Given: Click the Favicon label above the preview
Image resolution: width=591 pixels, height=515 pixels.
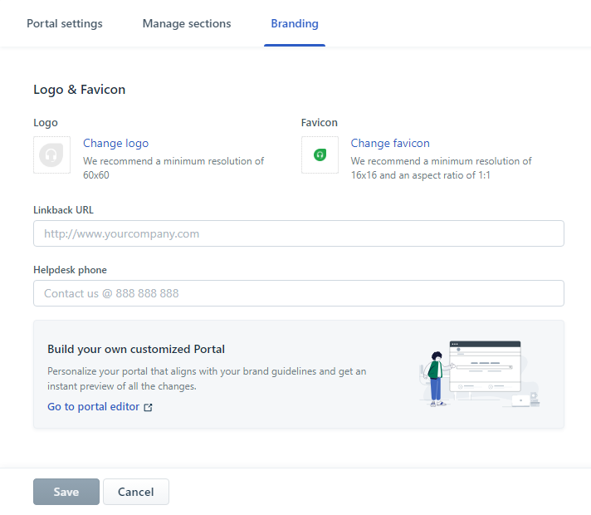Looking at the screenshot, I should coord(319,123).
